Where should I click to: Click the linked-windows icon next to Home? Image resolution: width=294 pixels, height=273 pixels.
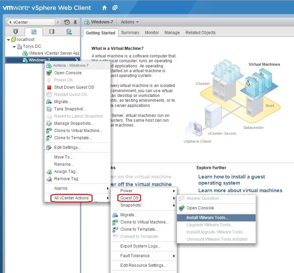(x=115, y=8)
